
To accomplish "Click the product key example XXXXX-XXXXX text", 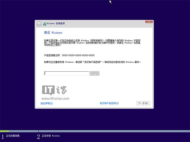I will [78, 55].
